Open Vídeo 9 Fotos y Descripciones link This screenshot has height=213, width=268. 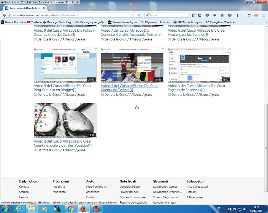64,32
